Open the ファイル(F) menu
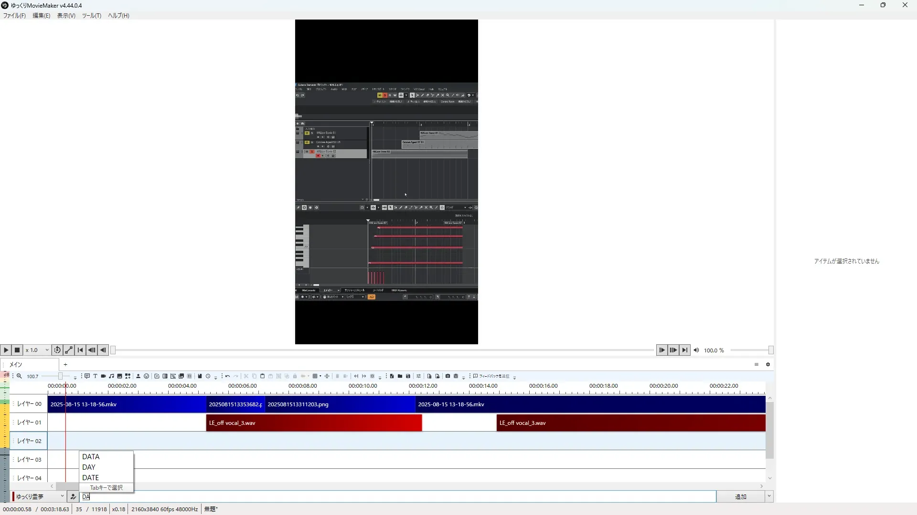 pyautogui.click(x=14, y=16)
